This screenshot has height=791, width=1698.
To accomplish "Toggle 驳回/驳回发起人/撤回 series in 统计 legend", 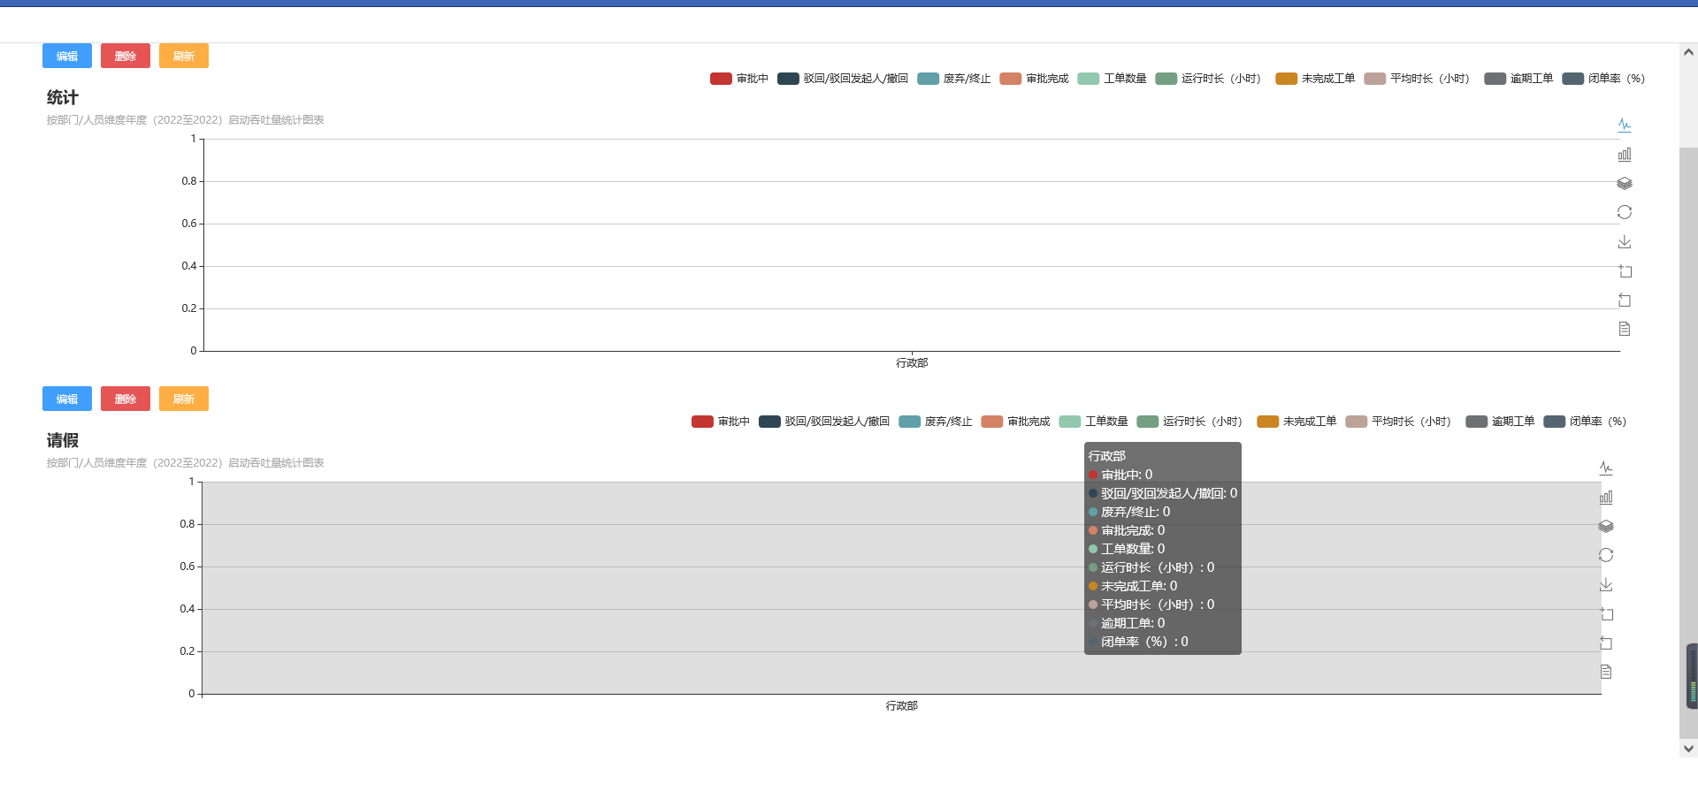I will click(x=843, y=79).
